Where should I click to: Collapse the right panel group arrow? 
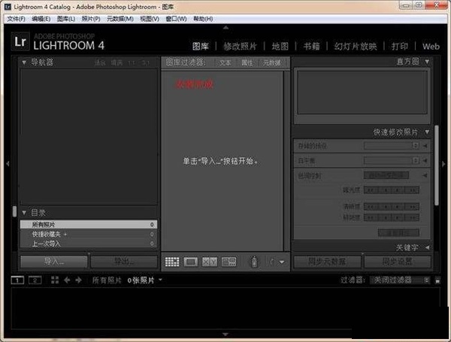[x=443, y=164]
